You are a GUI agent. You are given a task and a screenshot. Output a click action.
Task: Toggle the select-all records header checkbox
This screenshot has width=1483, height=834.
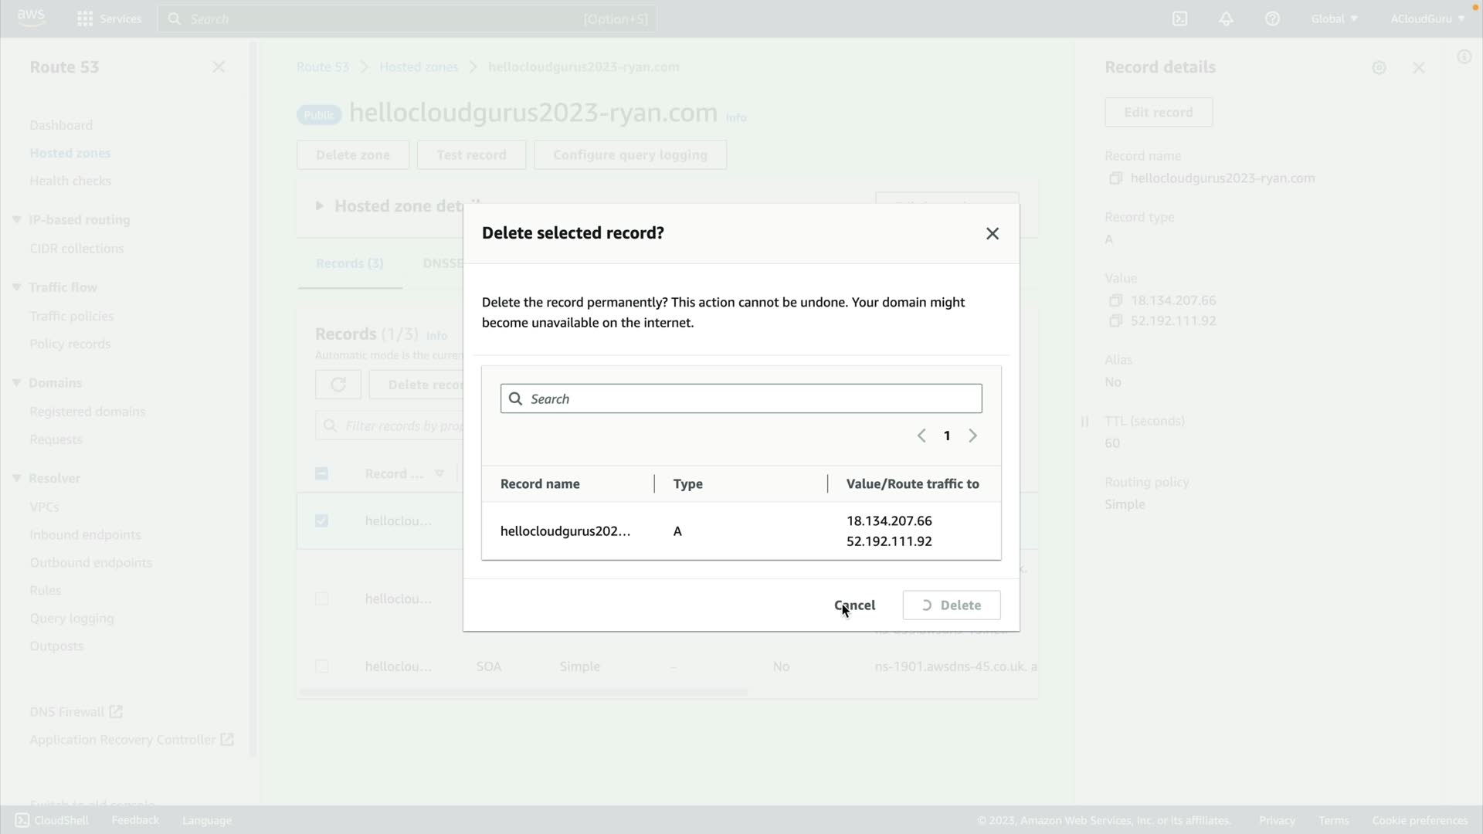(322, 474)
